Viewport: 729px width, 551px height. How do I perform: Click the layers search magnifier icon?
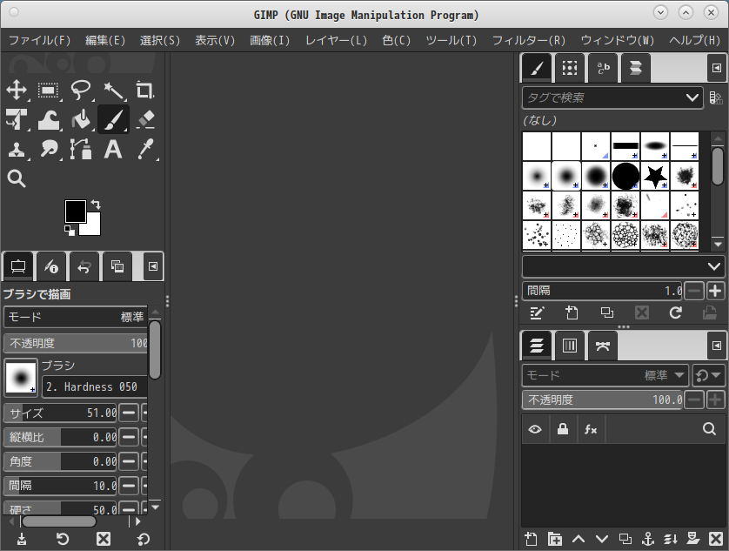tap(709, 429)
